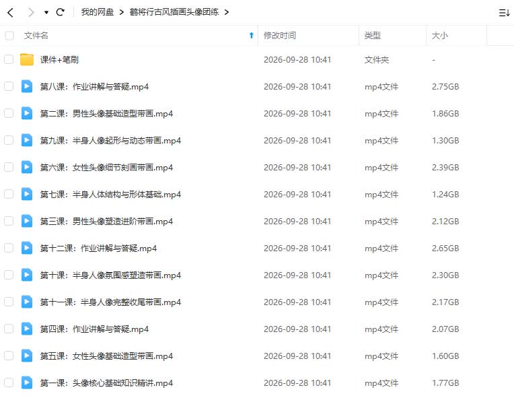Open the navigation history dropdown arrow
Image resolution: width=514 pixels, height=396 pixels.
tap(46, 13)
